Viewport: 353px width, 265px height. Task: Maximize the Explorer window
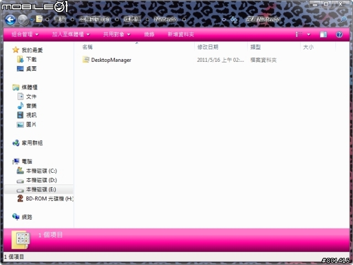coord(326,4)
